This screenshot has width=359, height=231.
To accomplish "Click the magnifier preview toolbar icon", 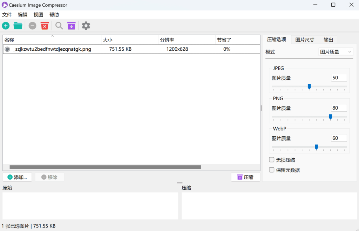I will coord(59,26).
